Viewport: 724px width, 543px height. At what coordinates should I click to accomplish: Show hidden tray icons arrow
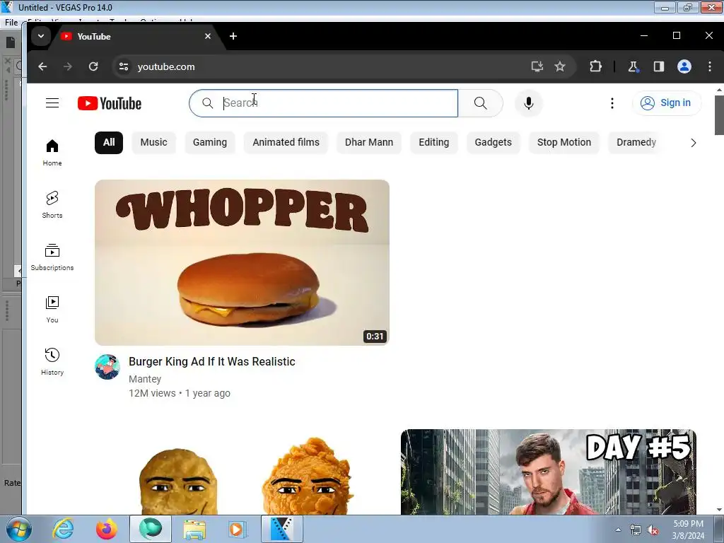click(618, 530)
